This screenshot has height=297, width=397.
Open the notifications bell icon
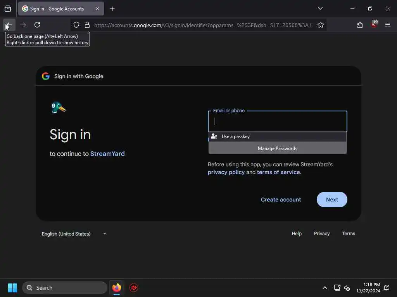(387, 288)
